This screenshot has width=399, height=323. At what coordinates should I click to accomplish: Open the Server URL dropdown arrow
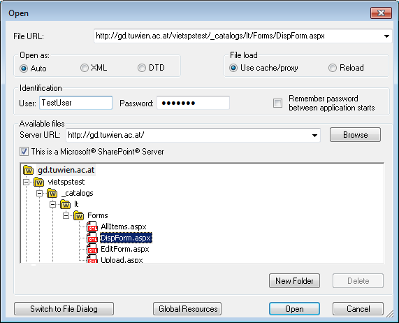click(x=314, y=135)
